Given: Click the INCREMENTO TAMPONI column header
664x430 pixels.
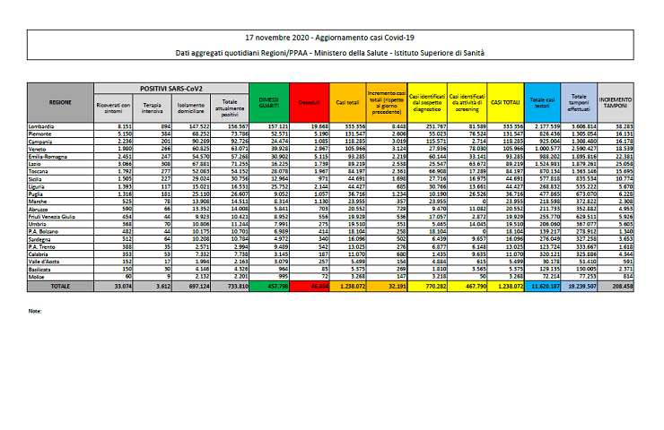Looking at the screenshot, I should 616,104.
